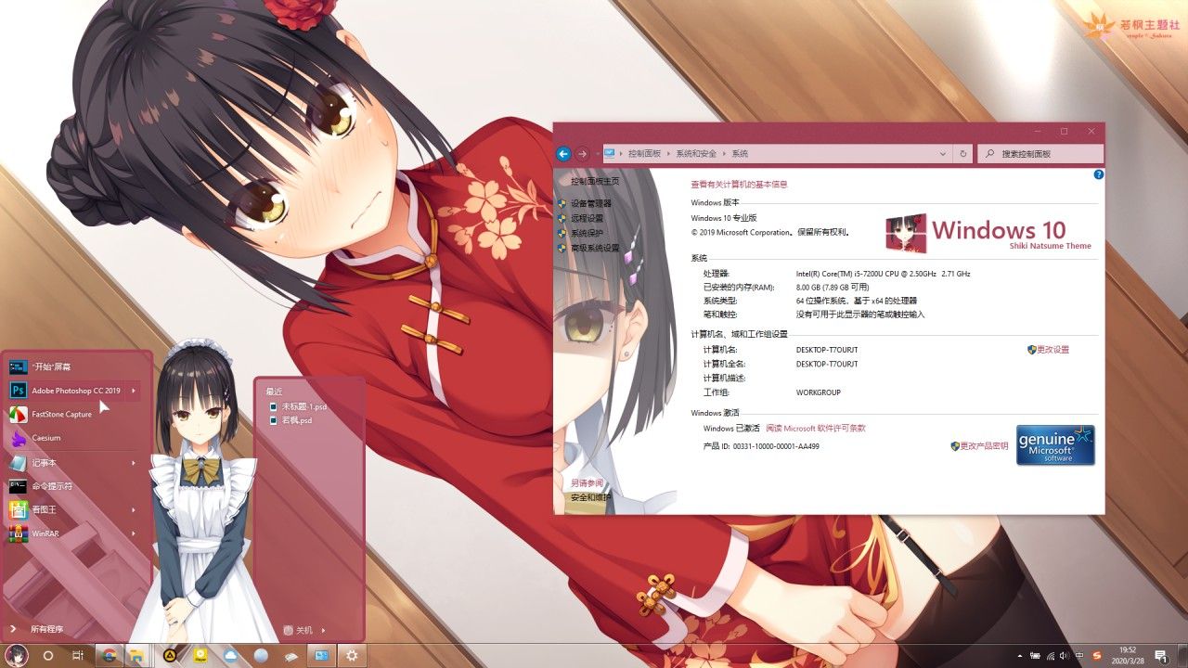1188x668 pixels.
Task: Open Task View on the taskbar
Action: click(x=79, y=655)
